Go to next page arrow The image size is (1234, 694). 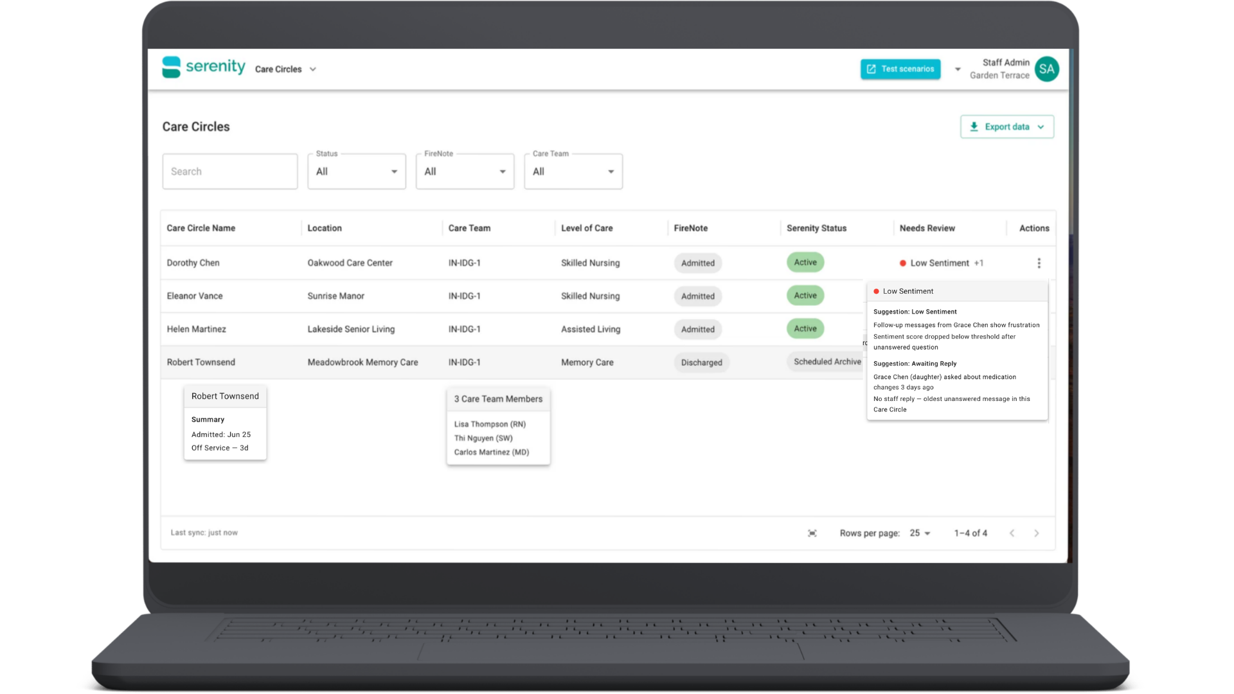(x=1036, y=533)
